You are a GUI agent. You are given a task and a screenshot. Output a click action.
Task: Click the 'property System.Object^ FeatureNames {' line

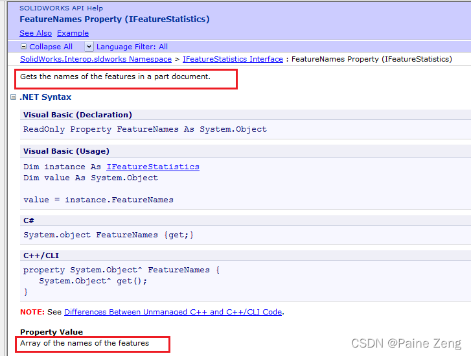(x=121, y=270)
